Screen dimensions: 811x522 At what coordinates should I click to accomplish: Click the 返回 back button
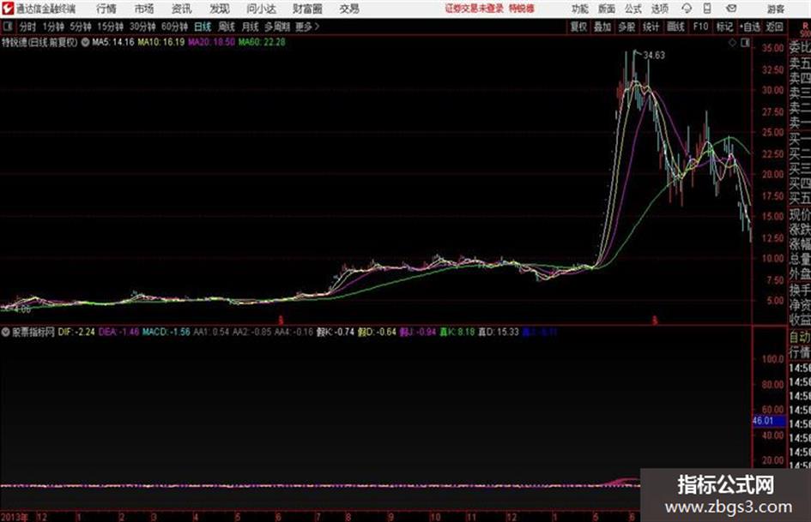point(774,27)
